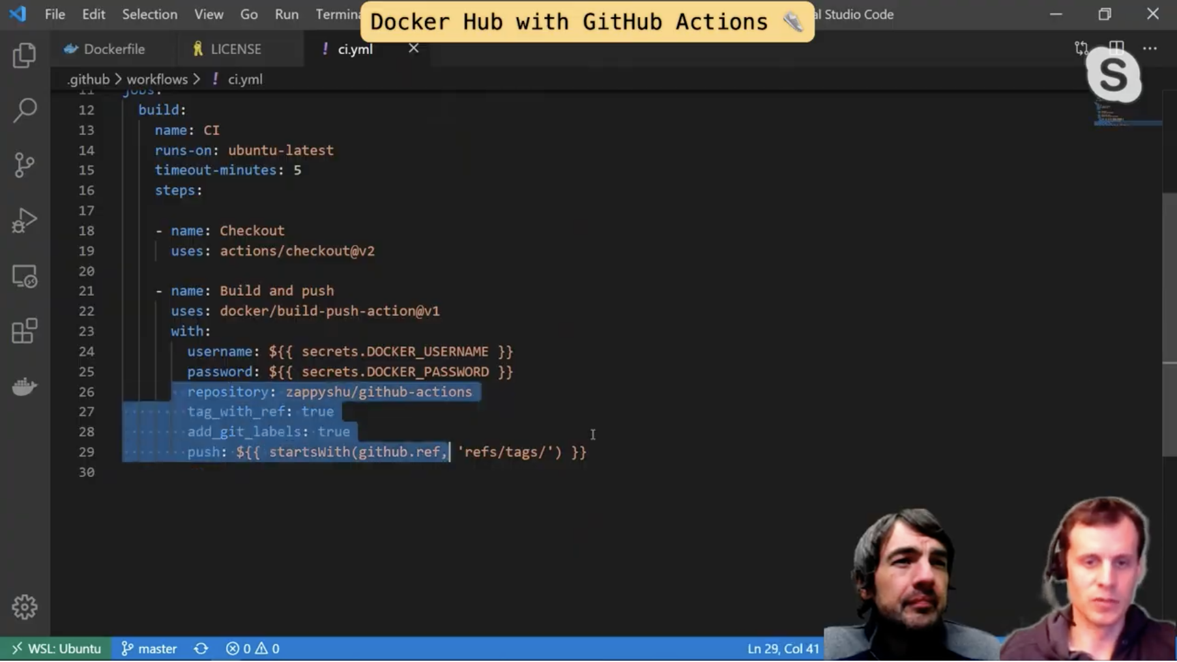Click 'secrets.DOCKER_USERNAME' expression
1177x662 pixels.
(395, 351)
